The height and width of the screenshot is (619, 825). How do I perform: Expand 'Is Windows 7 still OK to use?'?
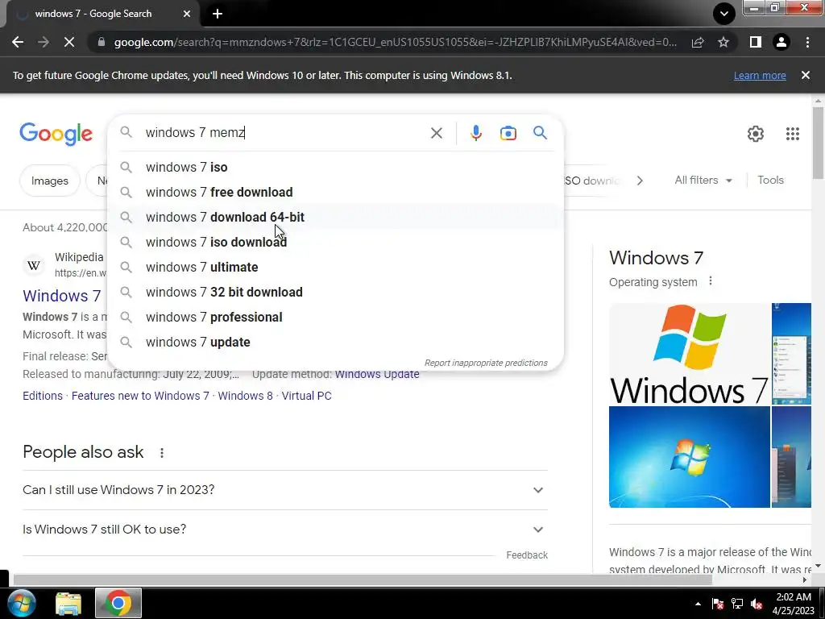click(285, 530)
